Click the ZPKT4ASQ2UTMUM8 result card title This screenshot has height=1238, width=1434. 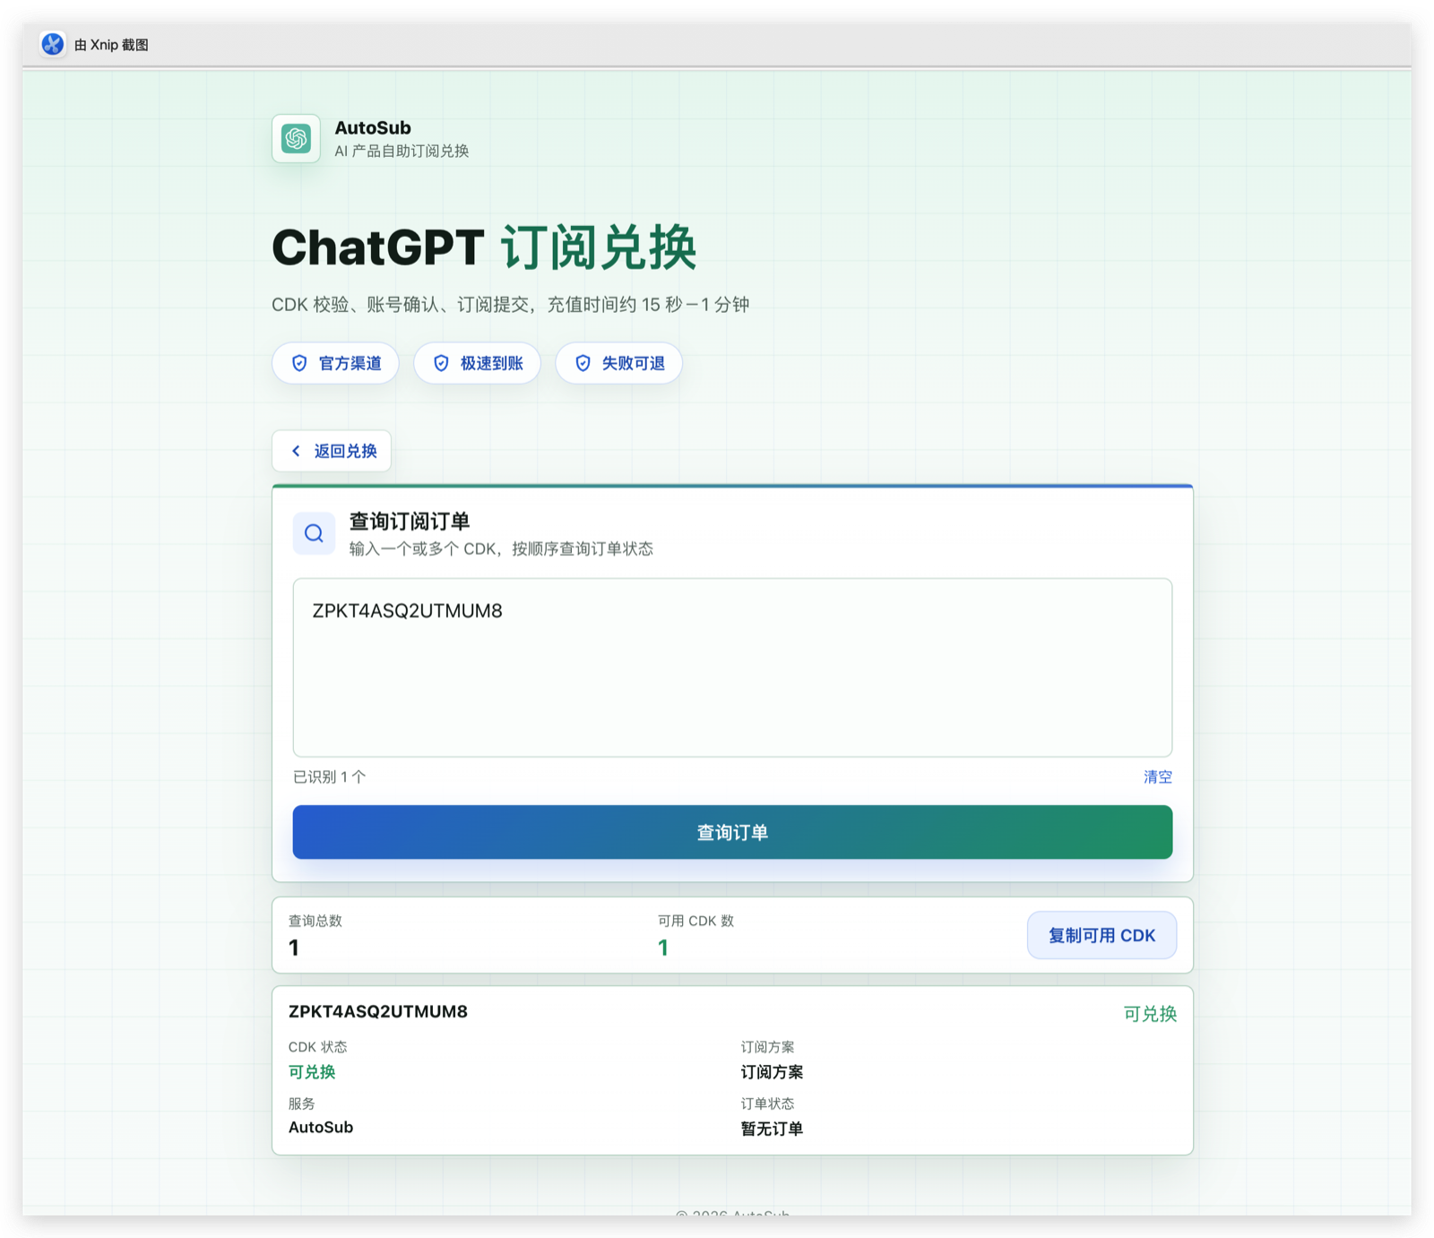tap(378, 1011)
